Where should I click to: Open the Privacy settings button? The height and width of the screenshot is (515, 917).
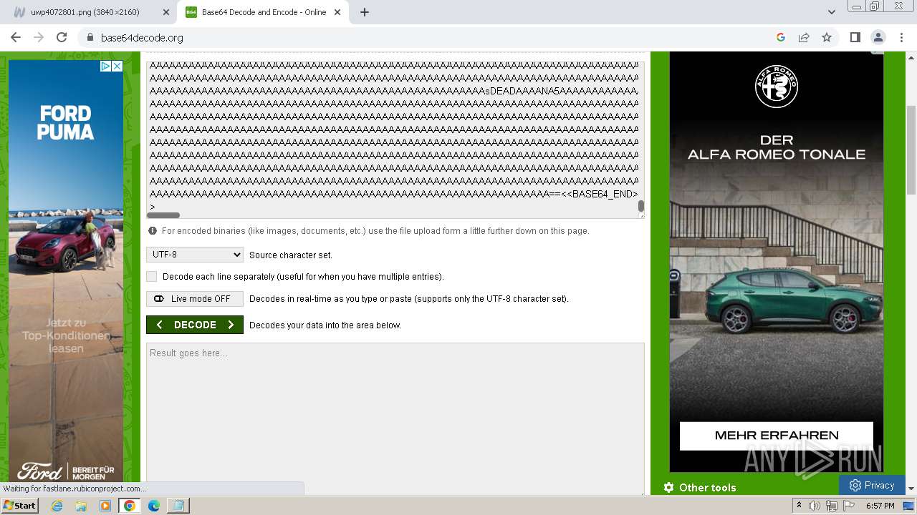(872, 485)
